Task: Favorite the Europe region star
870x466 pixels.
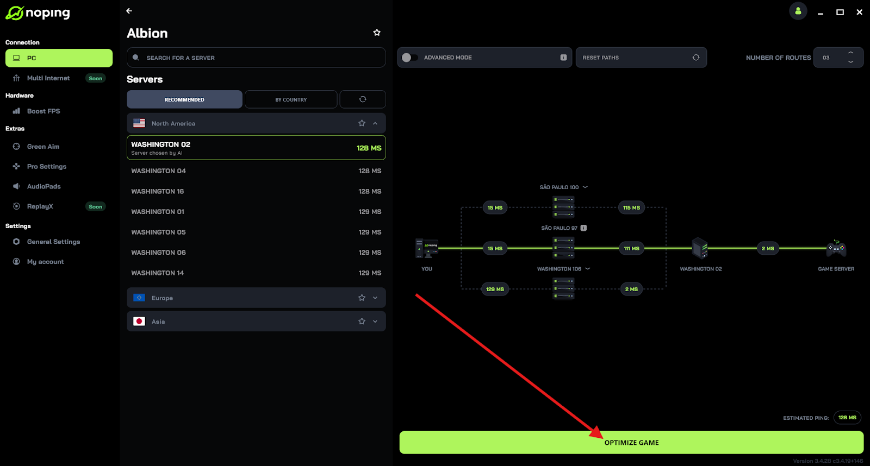Action: (x=362, y=298)
